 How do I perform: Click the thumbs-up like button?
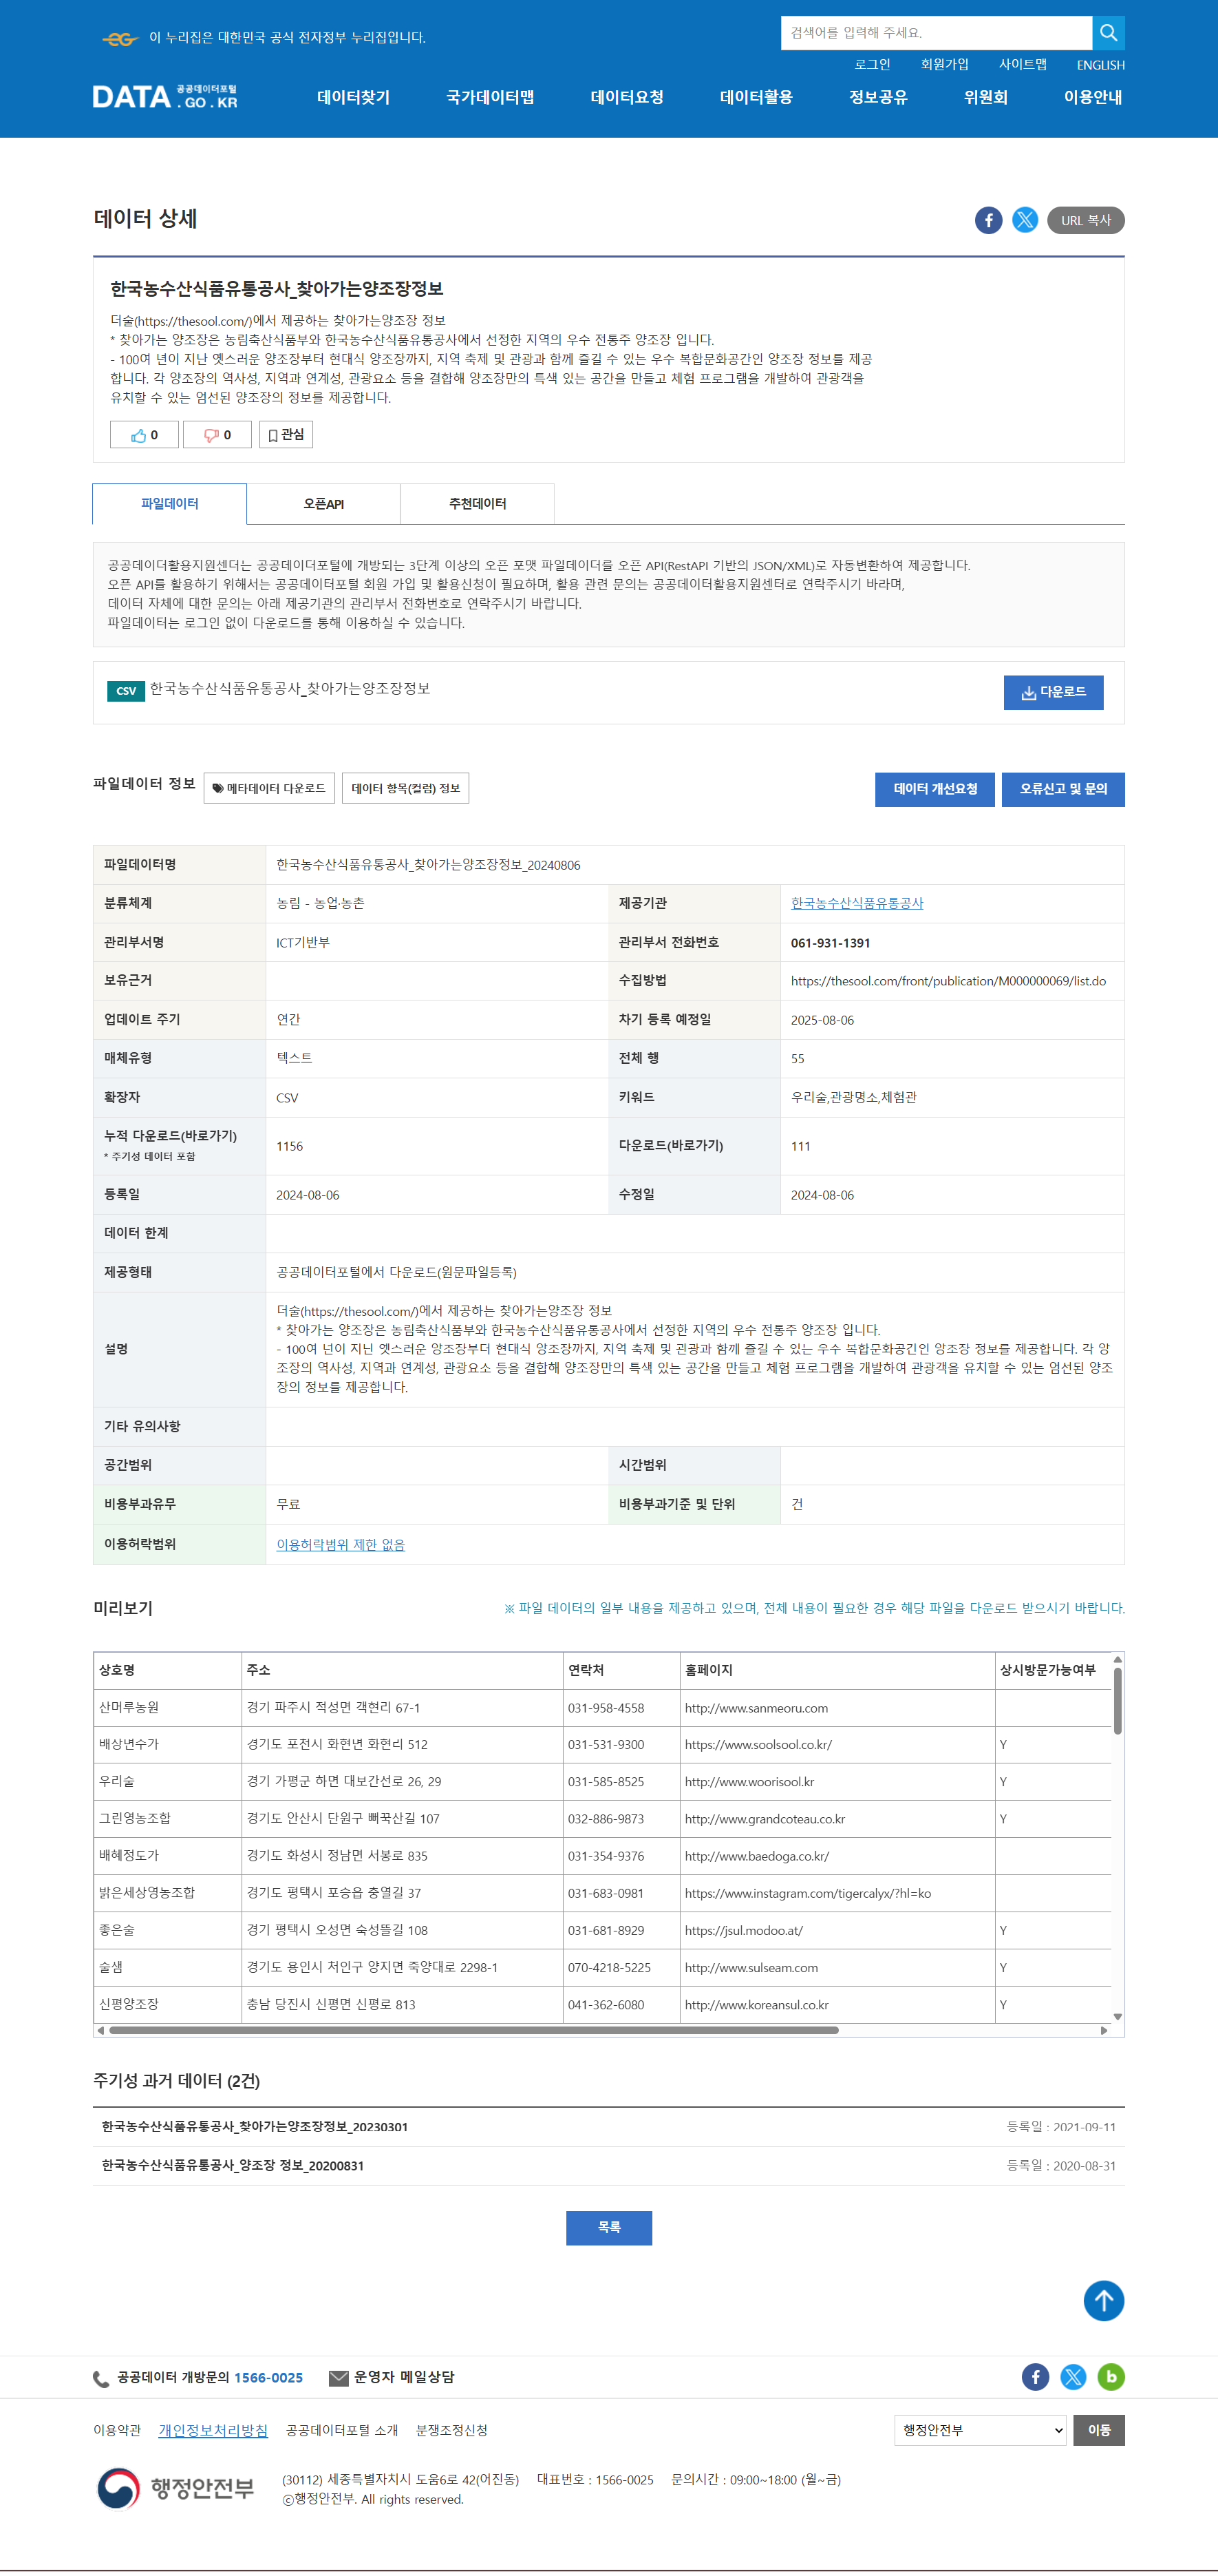click(144, 435)
